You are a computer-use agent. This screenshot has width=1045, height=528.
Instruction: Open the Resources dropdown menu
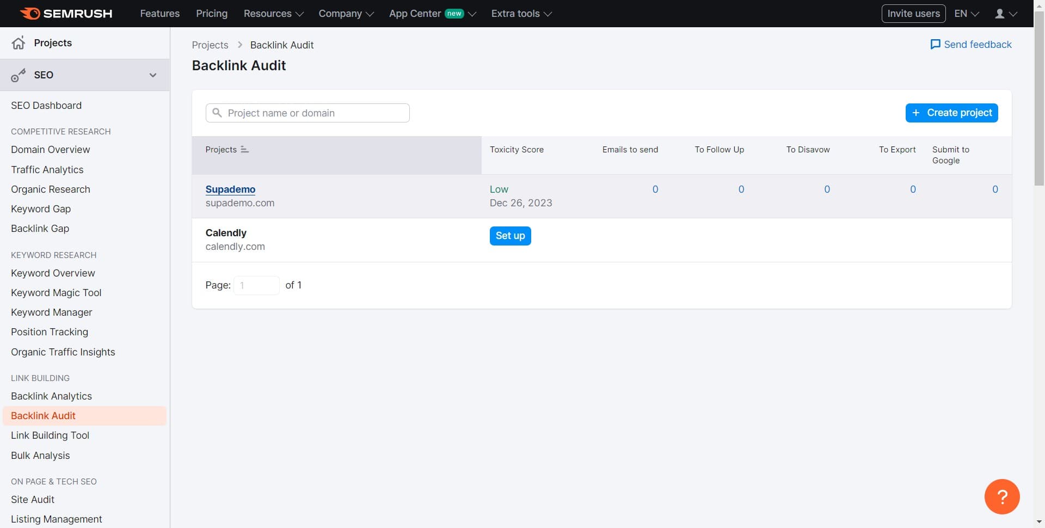(x=273, y=14)
